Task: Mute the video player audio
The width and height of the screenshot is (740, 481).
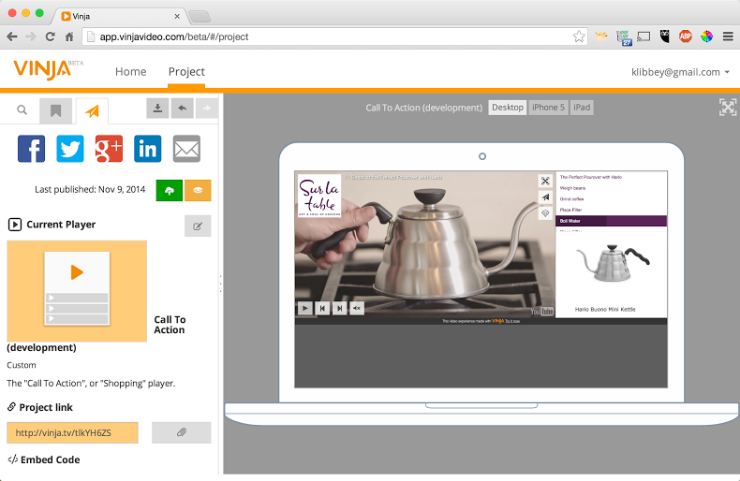Action: click(x=357, y=308)
